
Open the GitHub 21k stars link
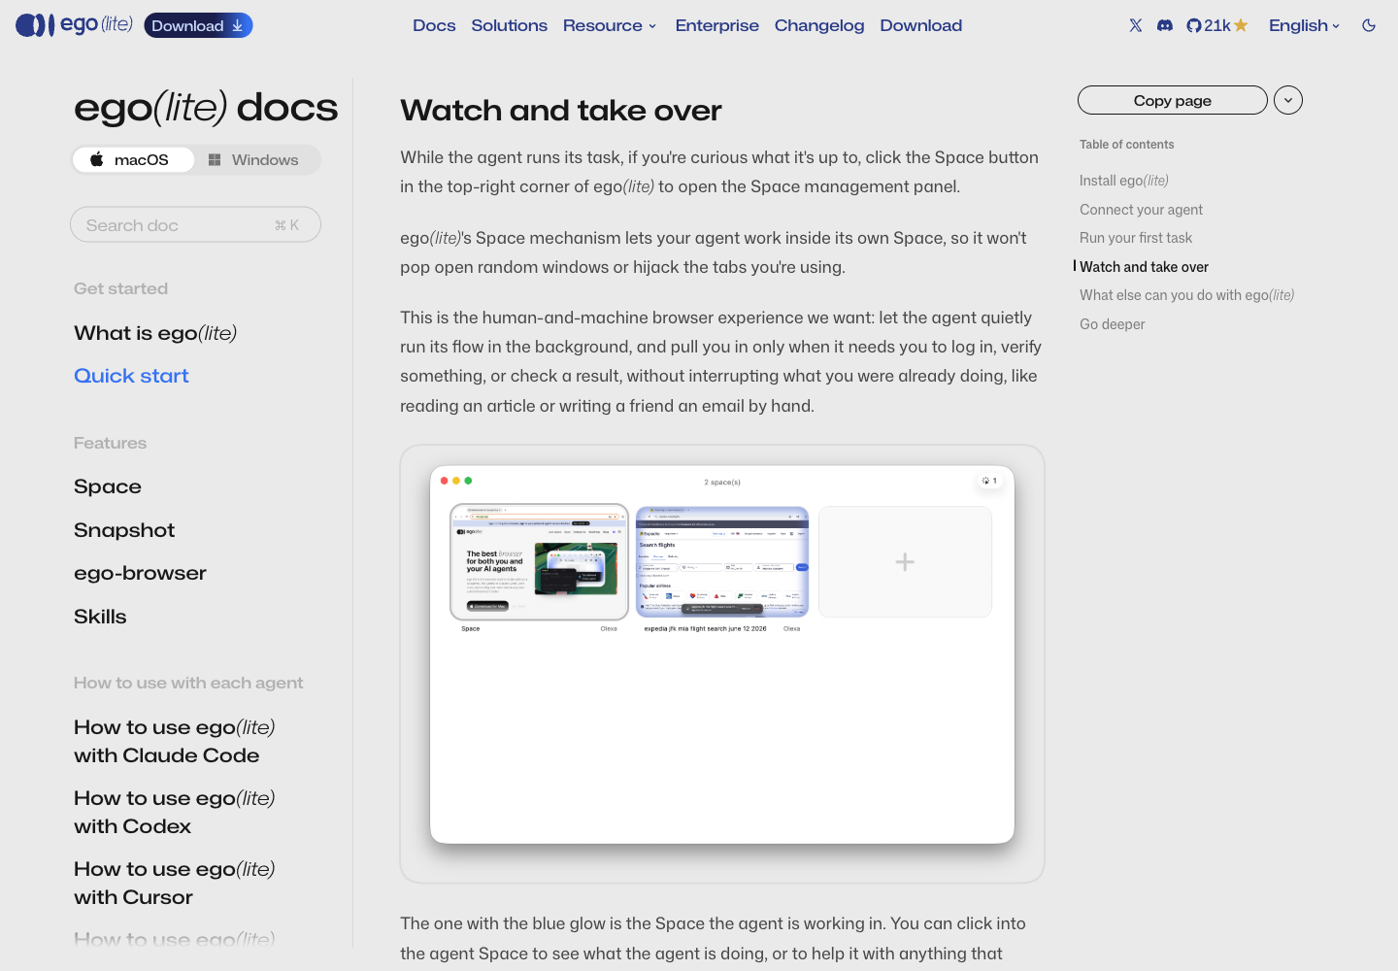(1217, 25)
